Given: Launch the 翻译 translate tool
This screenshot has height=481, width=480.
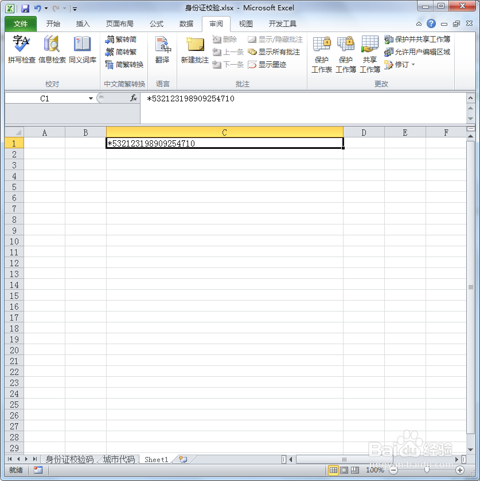Looking at the screenshot, I should click(162, 49).
